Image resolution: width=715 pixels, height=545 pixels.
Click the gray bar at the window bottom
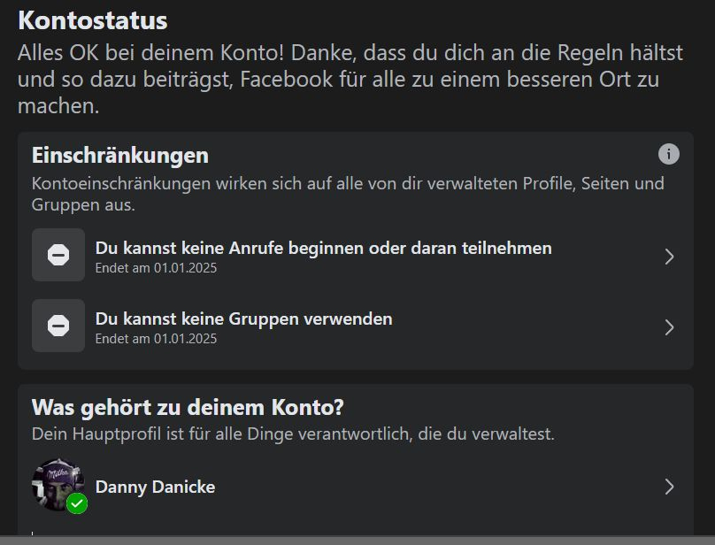point(357,540)
